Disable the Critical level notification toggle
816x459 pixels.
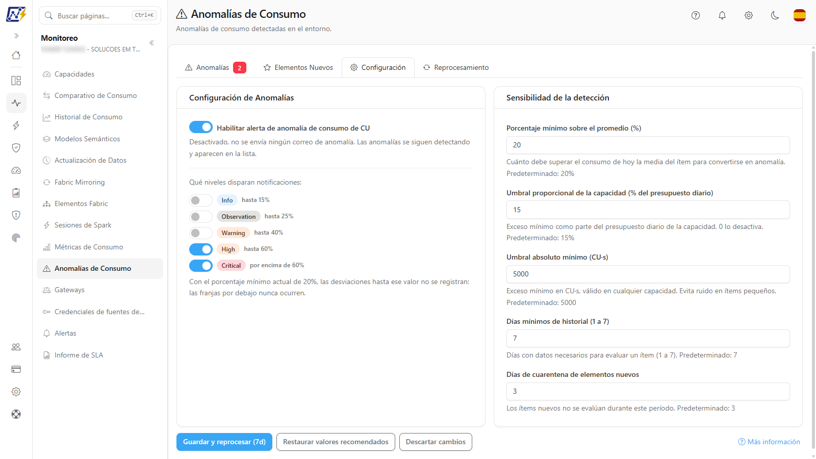point(201,266)
